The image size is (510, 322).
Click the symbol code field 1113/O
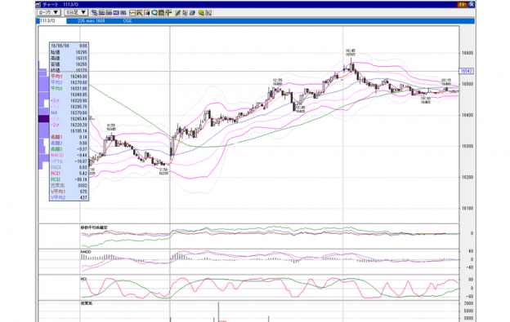click(52, 20)
